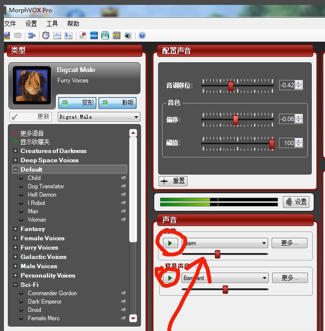Click 更多... button for sound effects
Viewport: 325px width, 331px height.
point(290,243)
